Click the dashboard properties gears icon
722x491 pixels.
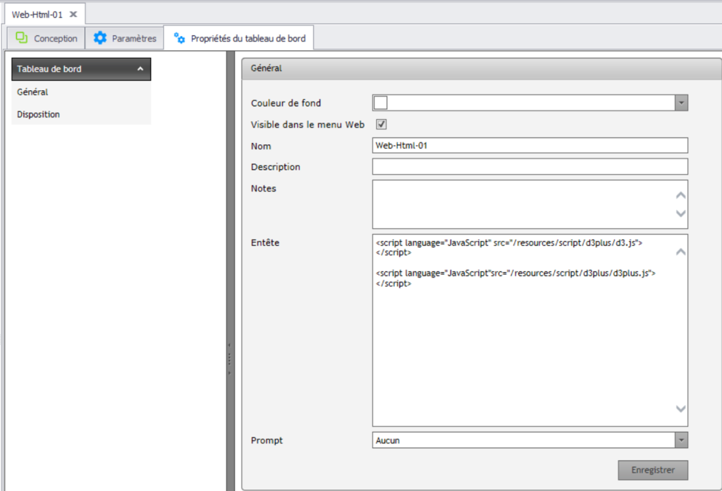[x=180, y=38]
